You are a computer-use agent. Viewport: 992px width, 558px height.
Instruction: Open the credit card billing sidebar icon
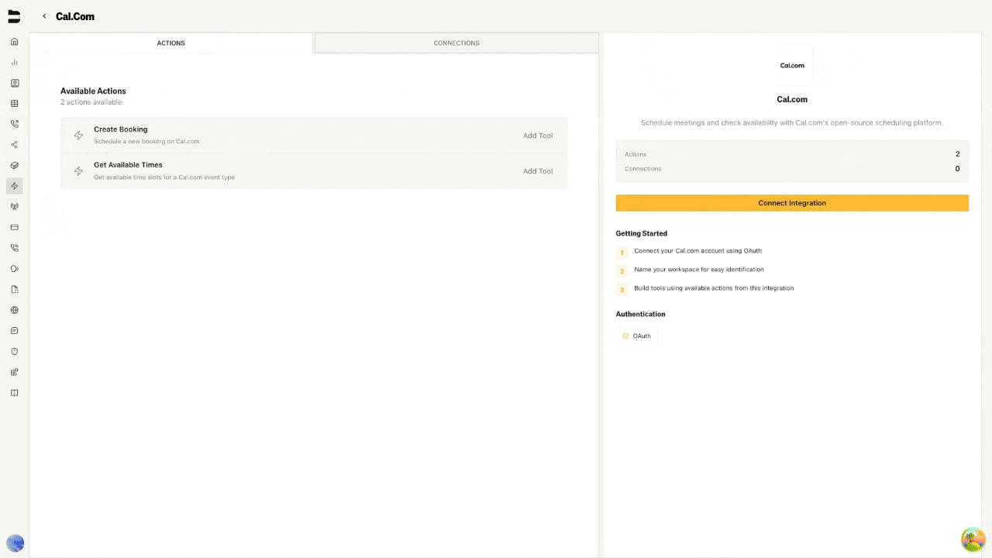coord(14,228)
